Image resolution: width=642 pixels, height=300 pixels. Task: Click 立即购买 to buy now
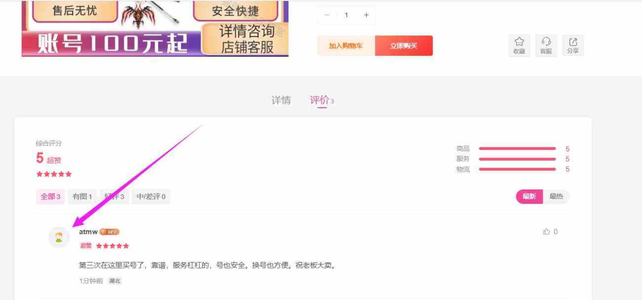point(404,45)
